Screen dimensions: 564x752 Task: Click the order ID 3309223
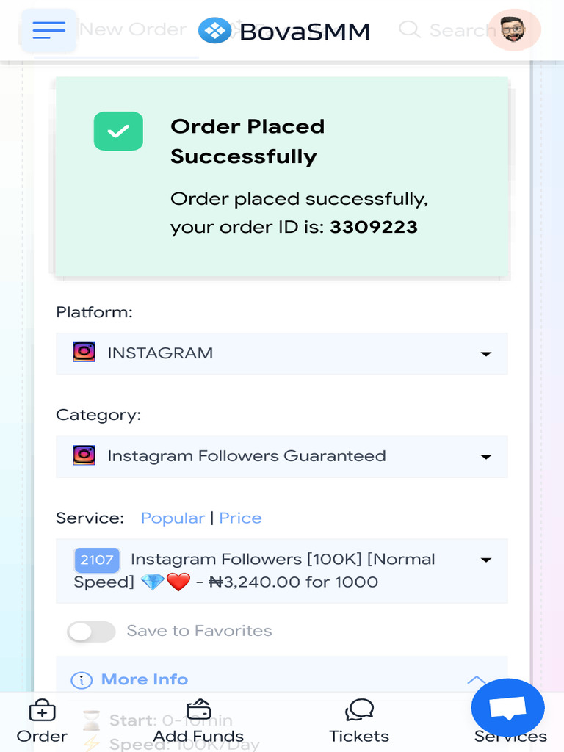coord(373,228)
